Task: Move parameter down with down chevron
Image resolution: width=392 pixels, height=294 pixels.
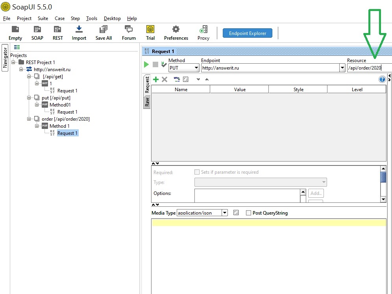Action: 198,79
